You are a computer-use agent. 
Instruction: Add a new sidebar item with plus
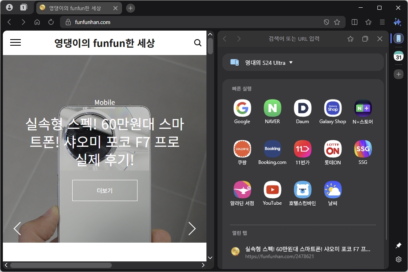click(x=398, y=74)
